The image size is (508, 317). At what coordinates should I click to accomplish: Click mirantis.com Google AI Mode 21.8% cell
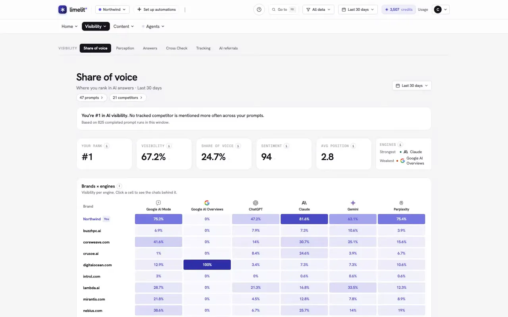[158, 299]
